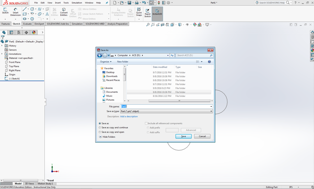The height and width of the screenshot is (189, 314).
Task: Expand the Annotations tree node
Action: [x=2, y=54]
